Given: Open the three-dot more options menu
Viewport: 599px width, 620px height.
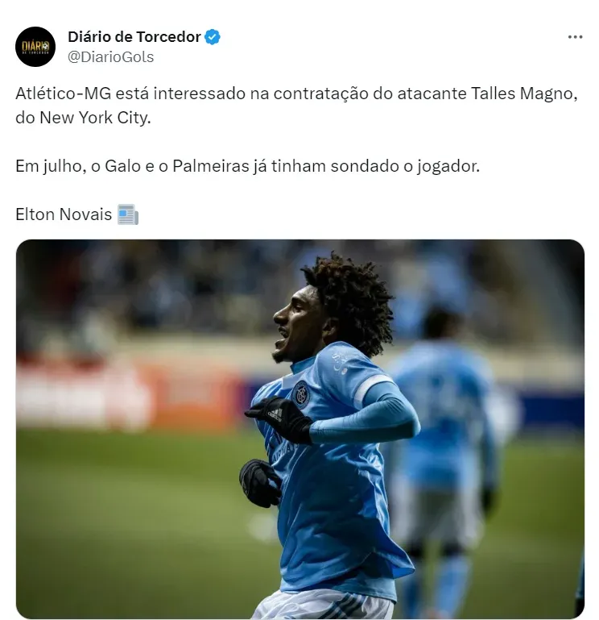Looking at the screenshot, I should [x=575, y=37].
